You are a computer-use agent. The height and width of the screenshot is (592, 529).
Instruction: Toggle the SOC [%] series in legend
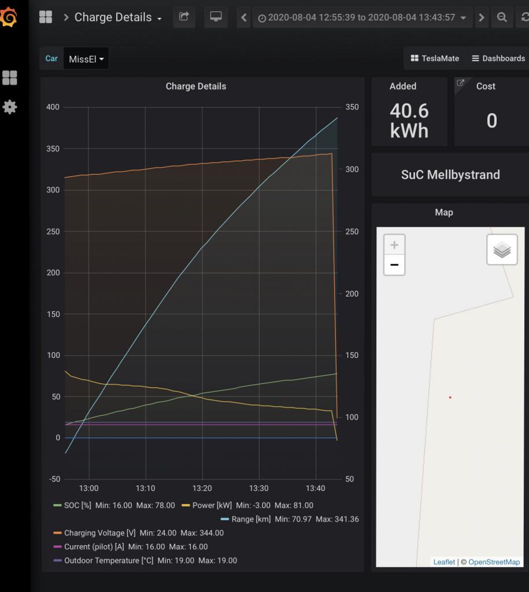(71, 505)
